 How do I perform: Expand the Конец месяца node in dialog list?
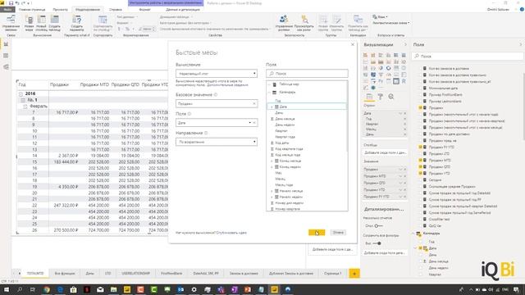tap(272, 161)
